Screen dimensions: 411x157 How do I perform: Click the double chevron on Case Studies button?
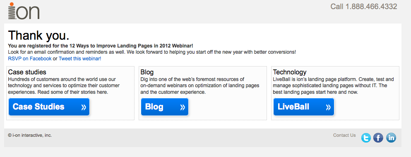pos(84,107)
